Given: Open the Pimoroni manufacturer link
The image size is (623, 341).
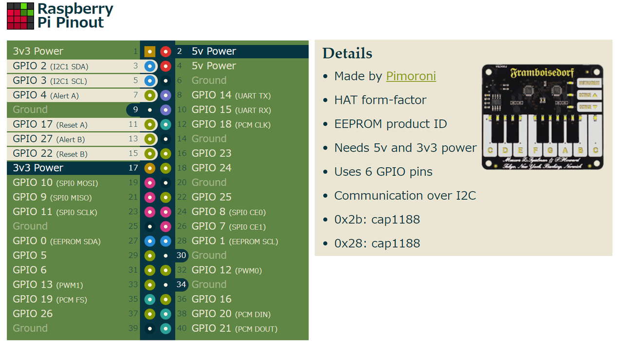Looking at the screenshot, I should (x=411, y=76).
